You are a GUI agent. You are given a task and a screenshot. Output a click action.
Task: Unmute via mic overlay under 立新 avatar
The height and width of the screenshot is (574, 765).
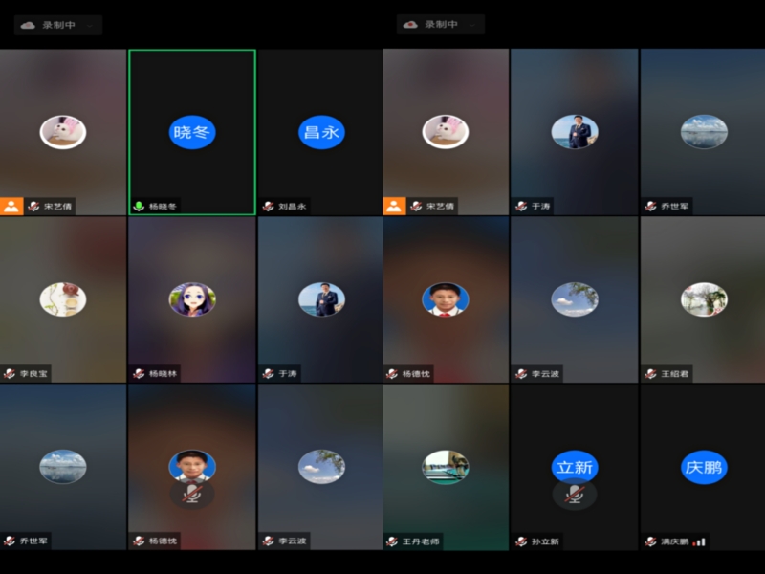pyautogui.click(x=575, y=494)
